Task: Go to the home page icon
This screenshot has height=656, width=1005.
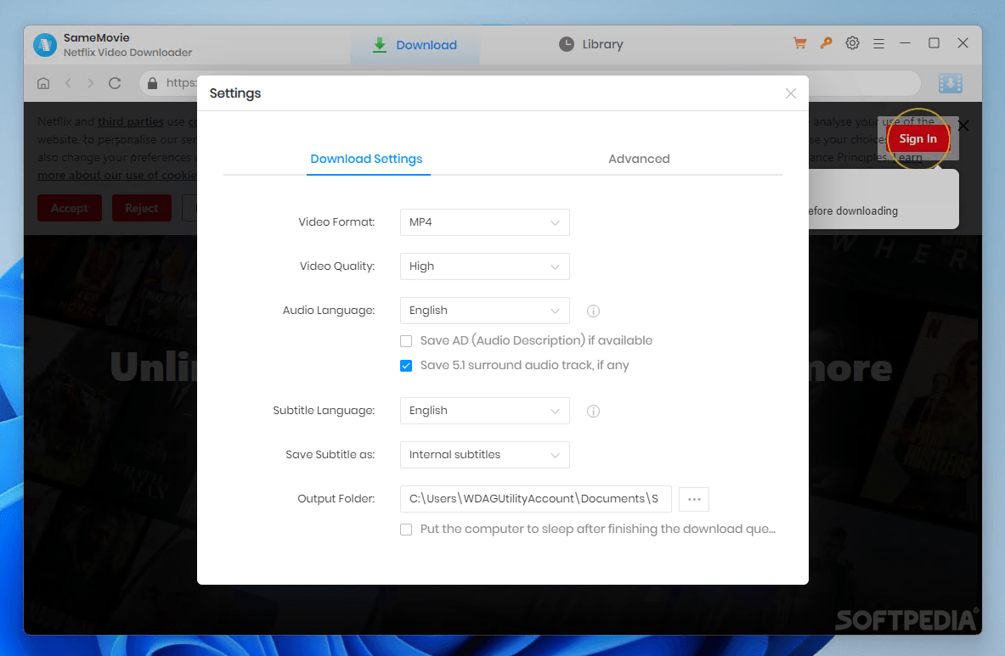Action: tap(43, 83)
